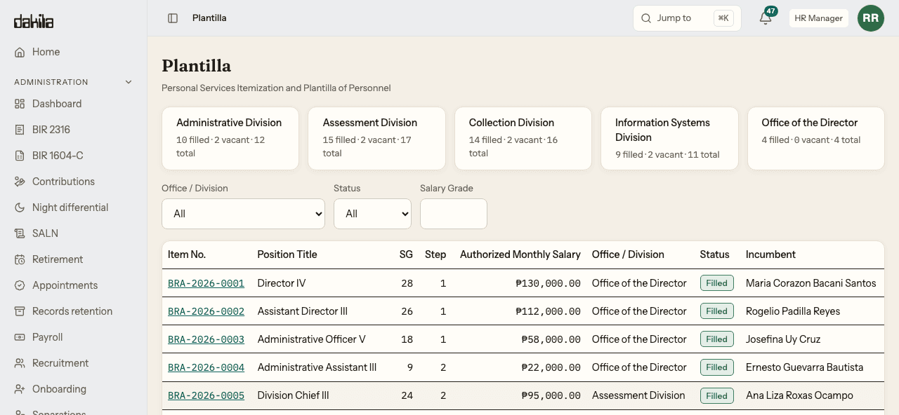The image size is (899, 415).
Task: Click incumbent Ernesto Guevarra Bautista
Action: coord(805,367)
